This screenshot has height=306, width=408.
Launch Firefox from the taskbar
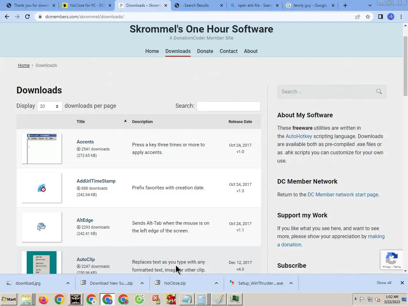click(43, 299)
